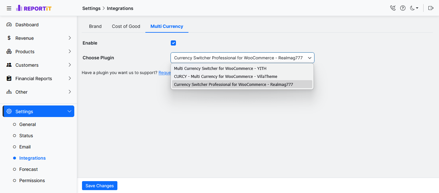Switch theme with the moon icon

414,8
